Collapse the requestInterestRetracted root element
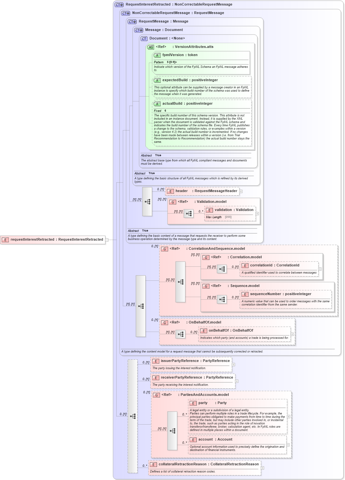The width and height of the screenshot is (345, 480). [107, 240]
